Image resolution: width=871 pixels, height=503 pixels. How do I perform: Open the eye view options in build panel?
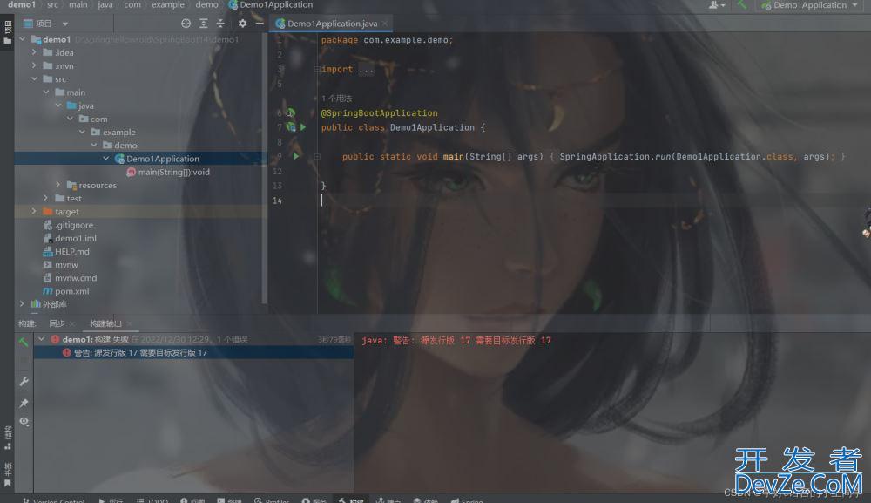[x=24, y=422]
